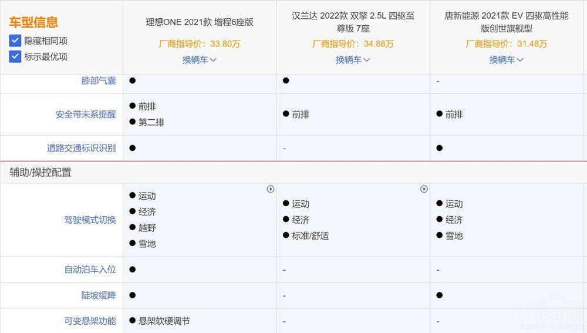The image size is (587, 333).
Task: Open the 唐新能源 2021款 EV title link
Action: point(507,22)
